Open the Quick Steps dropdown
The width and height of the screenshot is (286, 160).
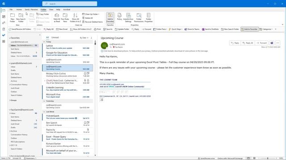(x=176, y=29)
